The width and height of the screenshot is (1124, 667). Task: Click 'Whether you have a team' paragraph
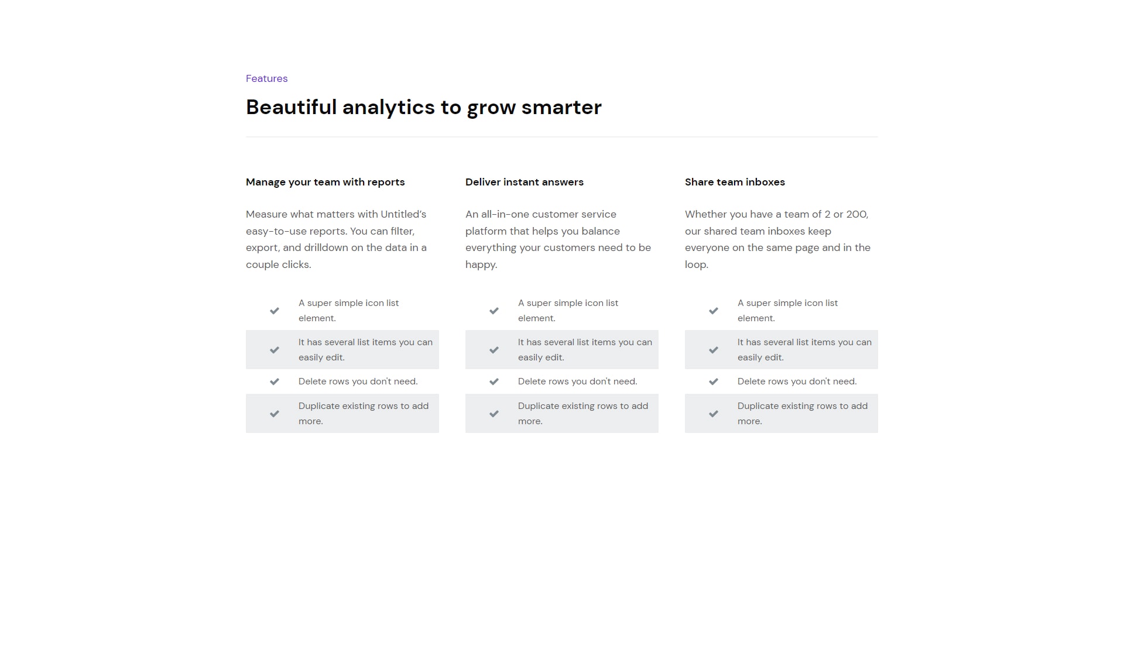pyautogui.click(x=777, y=239)
